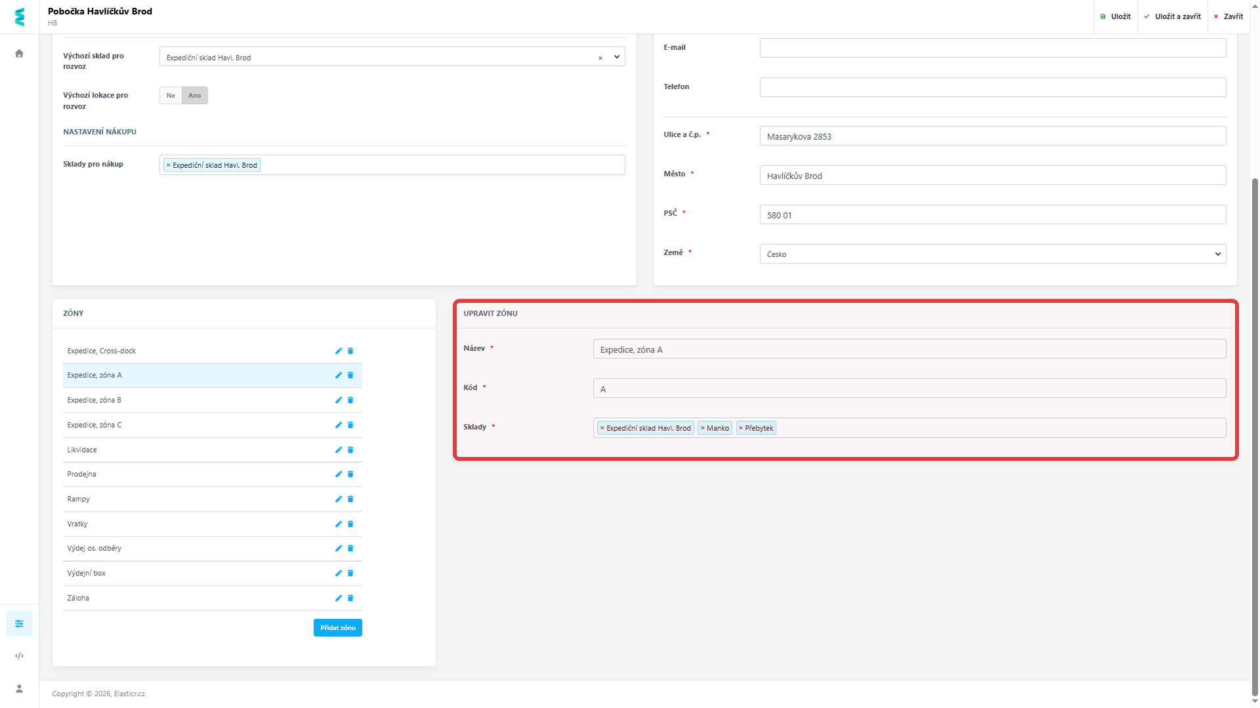The width and height of the screenshot is (1260, 708).
Task: Click the zone Název input field
Action: (910, 349)
